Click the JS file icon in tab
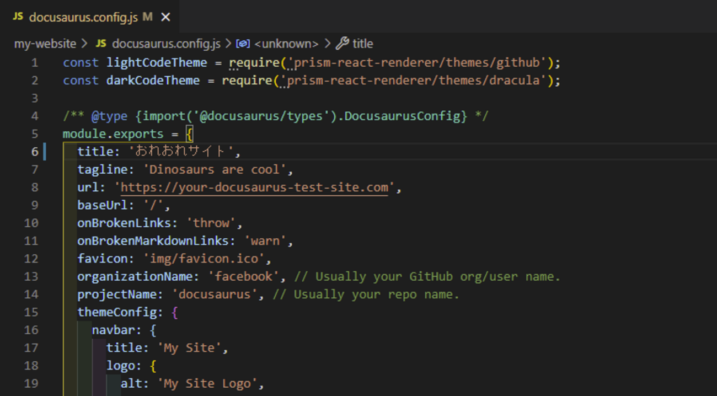Image resolution: width=717 pixels, height=396 pixels. 18,17
